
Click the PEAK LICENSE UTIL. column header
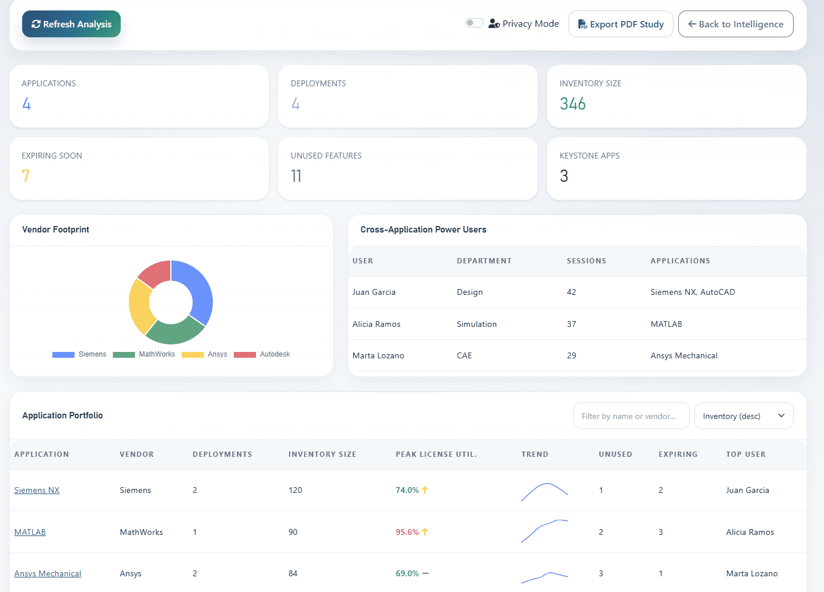tap(436, 454)
